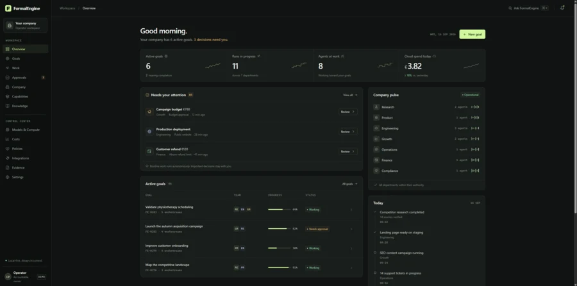Open the Your company workspace switcher
The width and height of the screenshot is (577, 286).
[x=26, y=26]
